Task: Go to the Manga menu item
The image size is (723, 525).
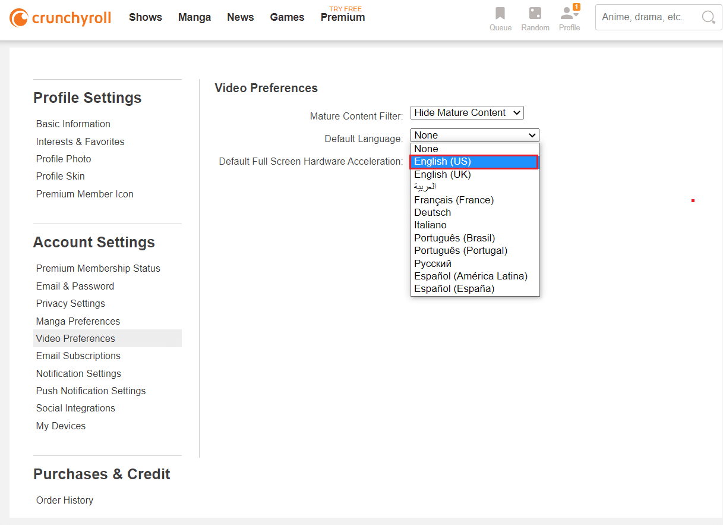Action: (194, 17)
